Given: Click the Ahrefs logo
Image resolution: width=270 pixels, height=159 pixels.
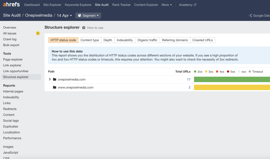Looking at the screenshot, I should coord(11,4).
